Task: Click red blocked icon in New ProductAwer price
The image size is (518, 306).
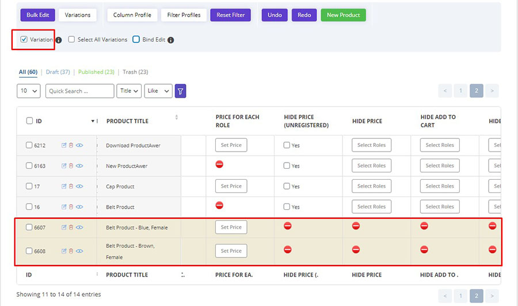Action: point(219,164)
